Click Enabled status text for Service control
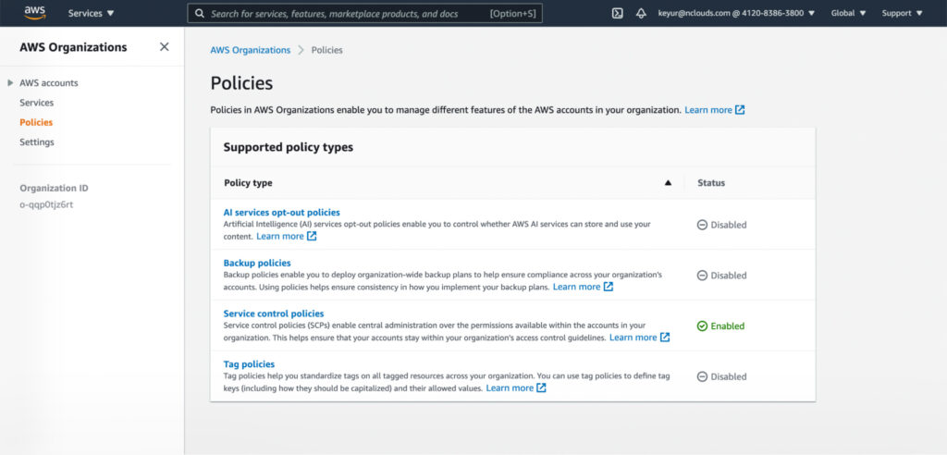 pos(727,326)
